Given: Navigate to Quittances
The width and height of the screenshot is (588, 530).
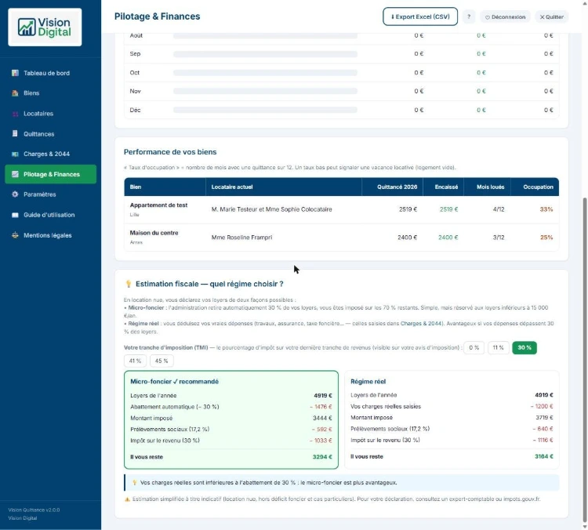Looking at the screenshot, I should click(51, 133).
